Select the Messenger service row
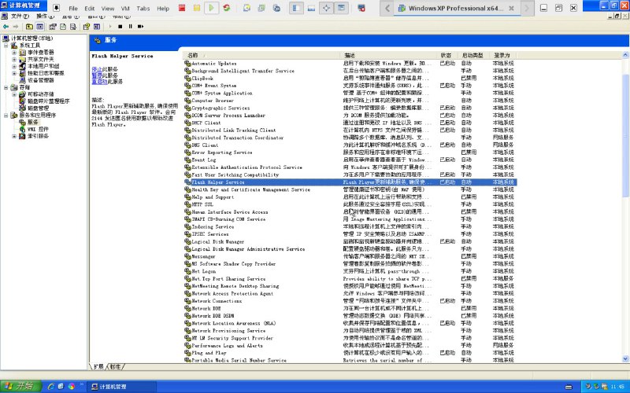 [x=350, y=256]
